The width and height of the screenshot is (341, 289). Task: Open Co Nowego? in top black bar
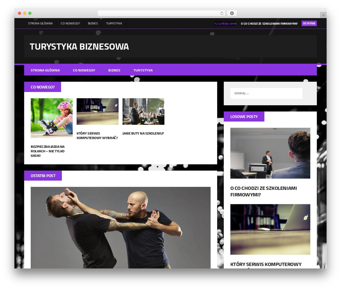pos(70,23)
